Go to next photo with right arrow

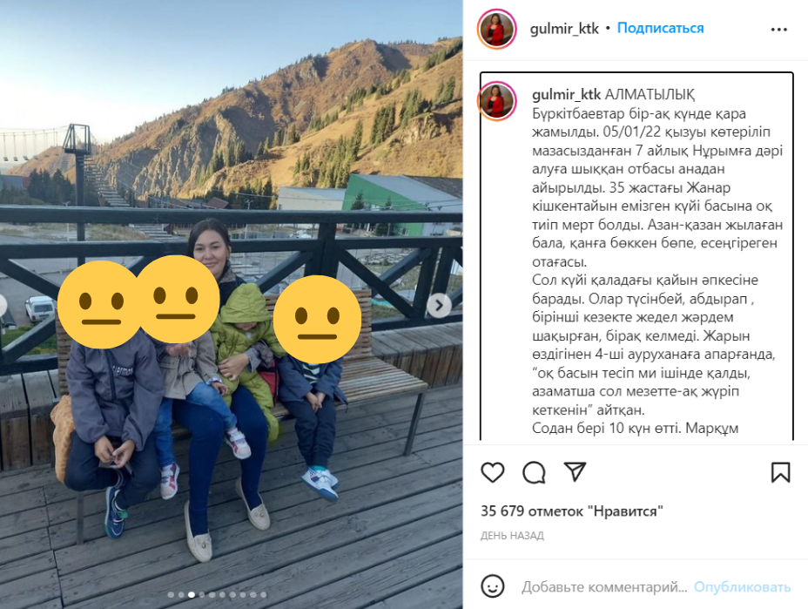[439, 306]
